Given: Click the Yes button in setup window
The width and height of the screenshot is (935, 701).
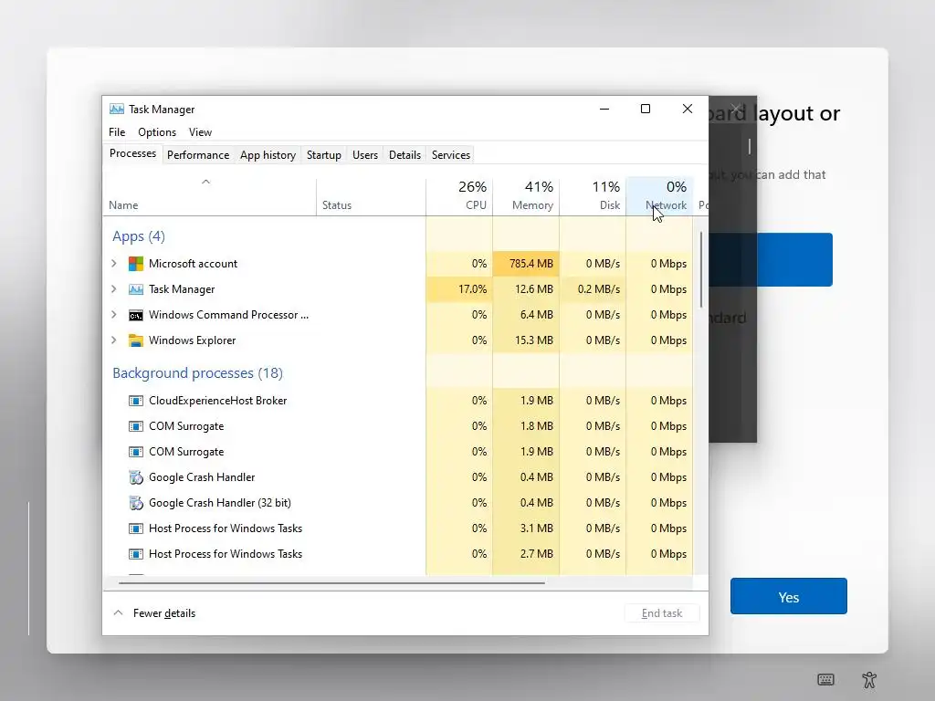Looking at the screenshot, I should pos(788,597).
